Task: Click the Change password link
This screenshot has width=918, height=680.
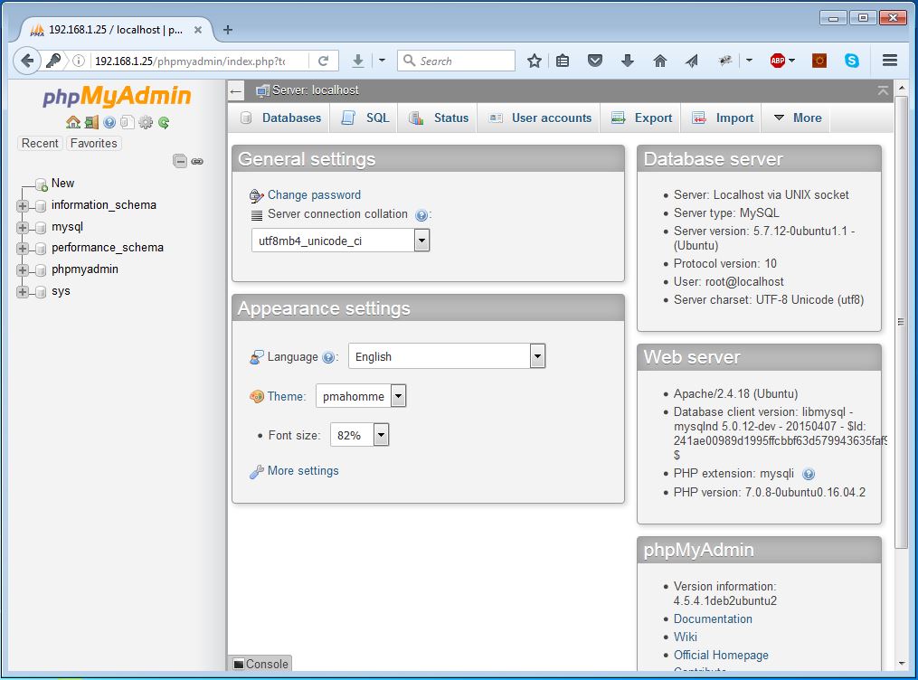Action: (314, 195)
